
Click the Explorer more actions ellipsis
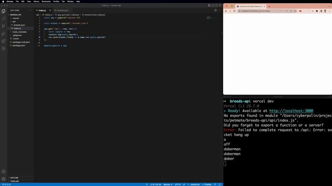pos(30,10)
